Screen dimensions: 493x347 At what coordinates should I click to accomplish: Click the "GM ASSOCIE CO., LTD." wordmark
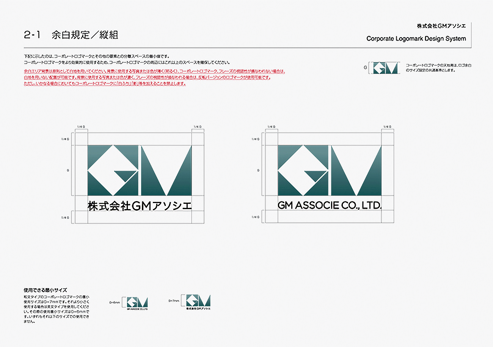click(x=330, y=205)
